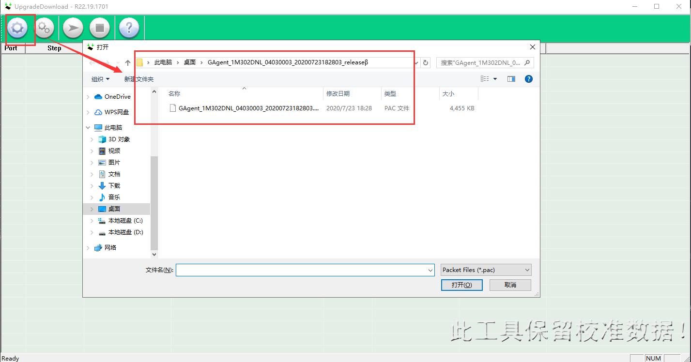Click the Load Packet gear icon

point(17,28)
